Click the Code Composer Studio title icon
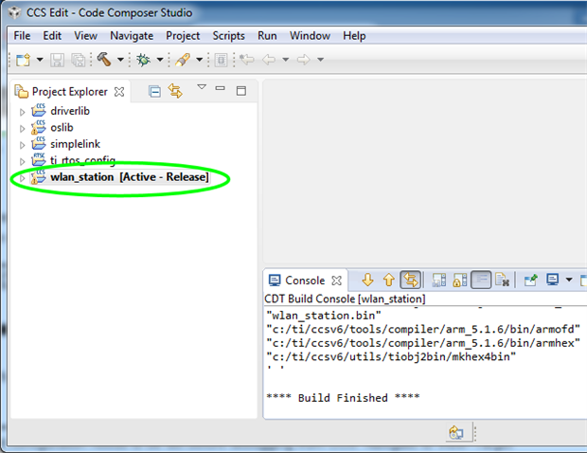The image size is (587, 453). point(14,12)
